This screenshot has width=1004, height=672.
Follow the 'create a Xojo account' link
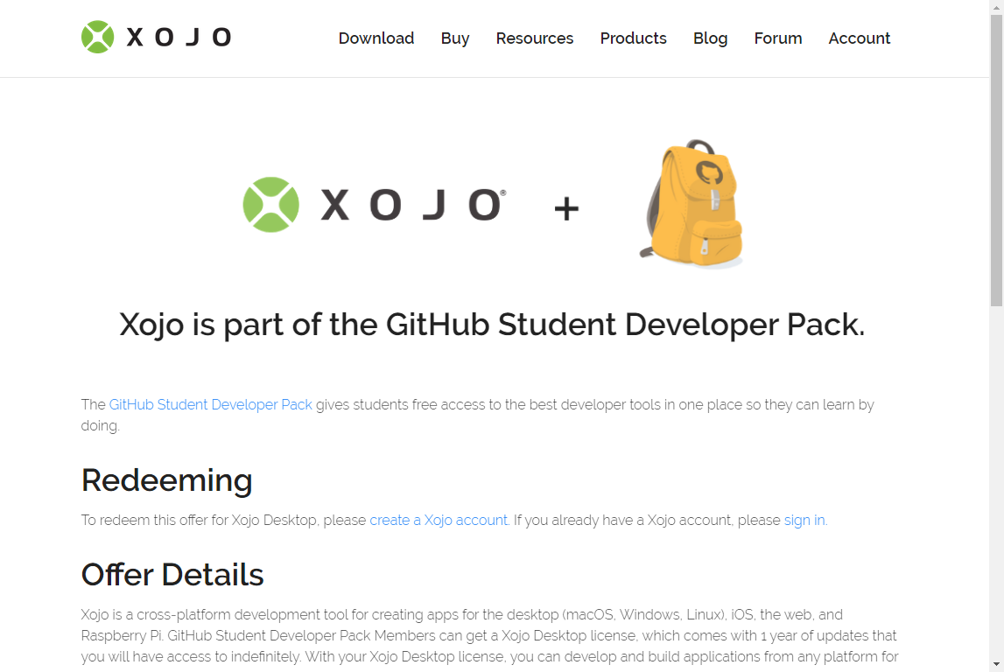tap(439, 521)
